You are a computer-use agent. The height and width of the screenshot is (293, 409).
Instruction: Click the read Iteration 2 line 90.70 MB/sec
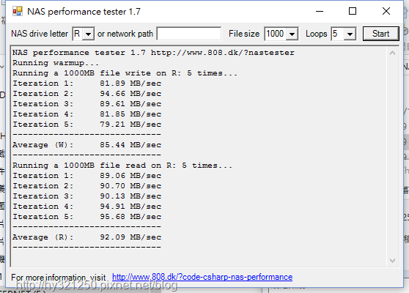(87, 186)
